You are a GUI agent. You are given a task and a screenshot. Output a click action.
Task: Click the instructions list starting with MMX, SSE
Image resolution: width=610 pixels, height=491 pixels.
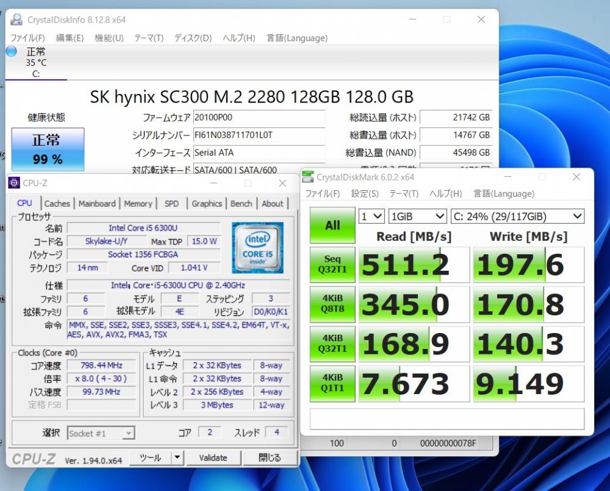(x=179, y=329)
